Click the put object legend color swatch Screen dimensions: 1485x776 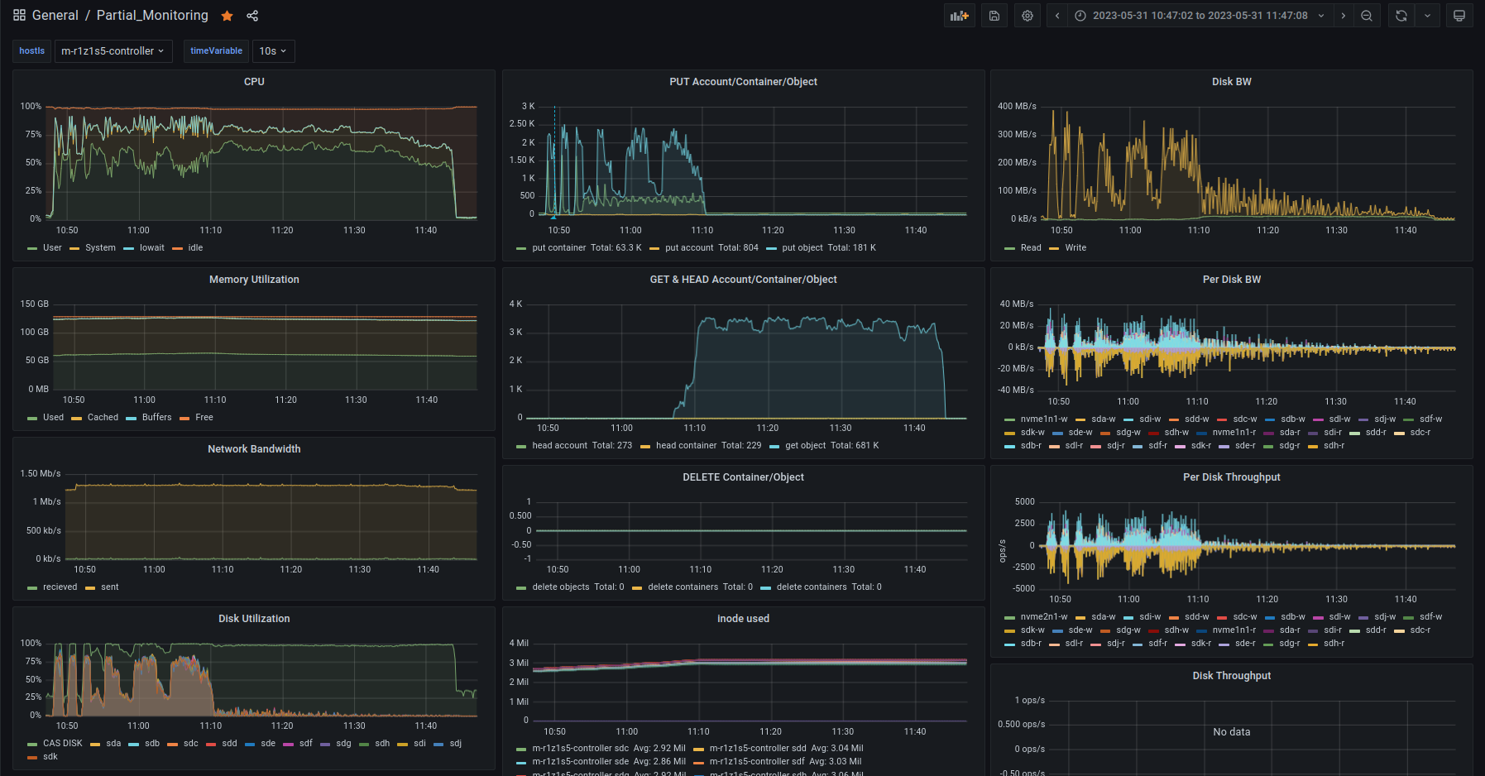click(x=771, y=248)
